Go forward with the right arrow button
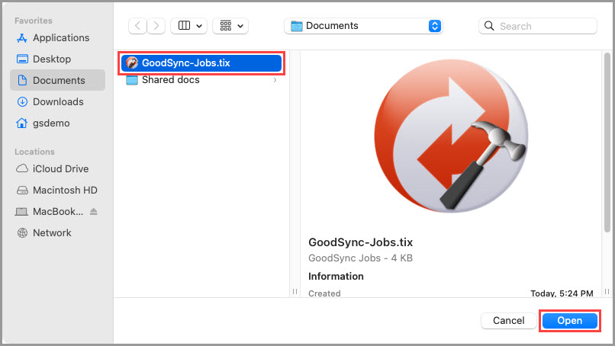 [156, 26]
